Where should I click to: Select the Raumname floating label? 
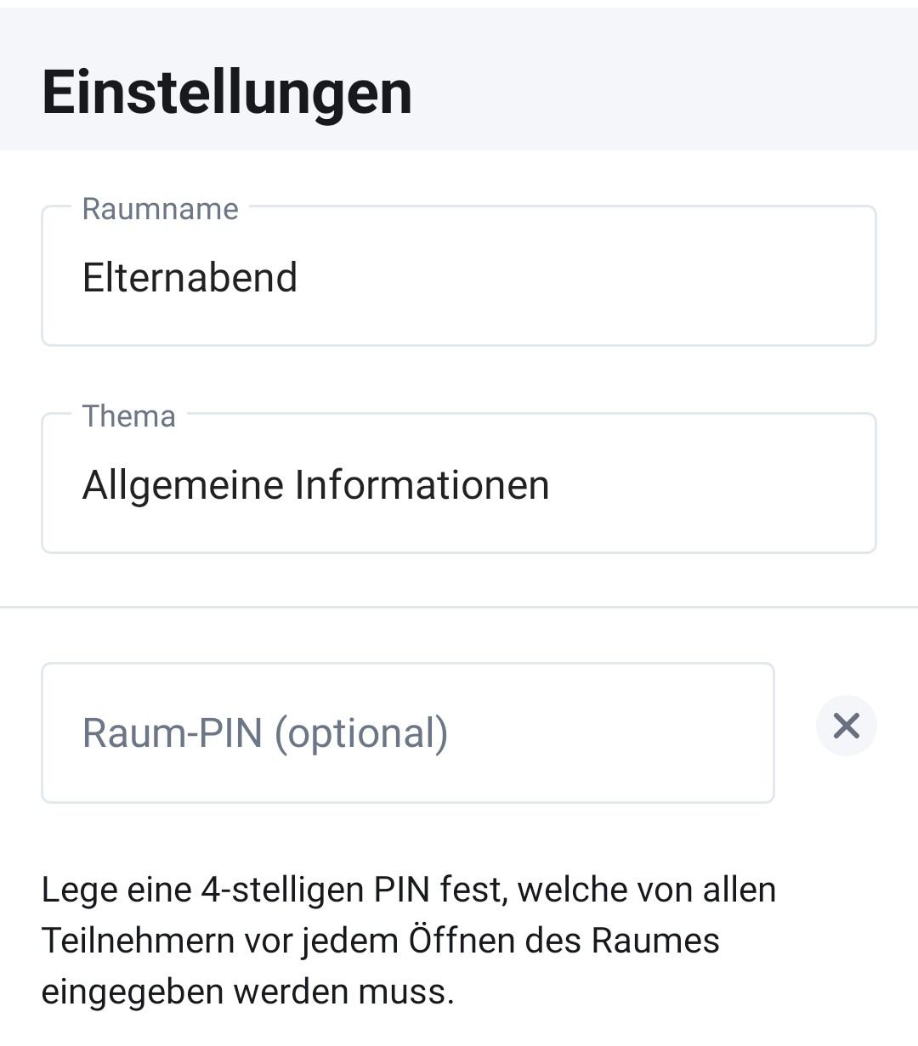pyautogui.click(x=160, y=209)
